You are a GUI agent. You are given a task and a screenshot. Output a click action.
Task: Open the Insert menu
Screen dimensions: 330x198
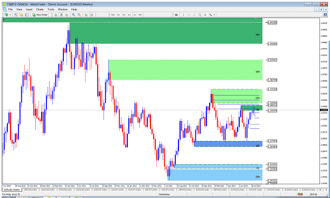click(29, 10)
